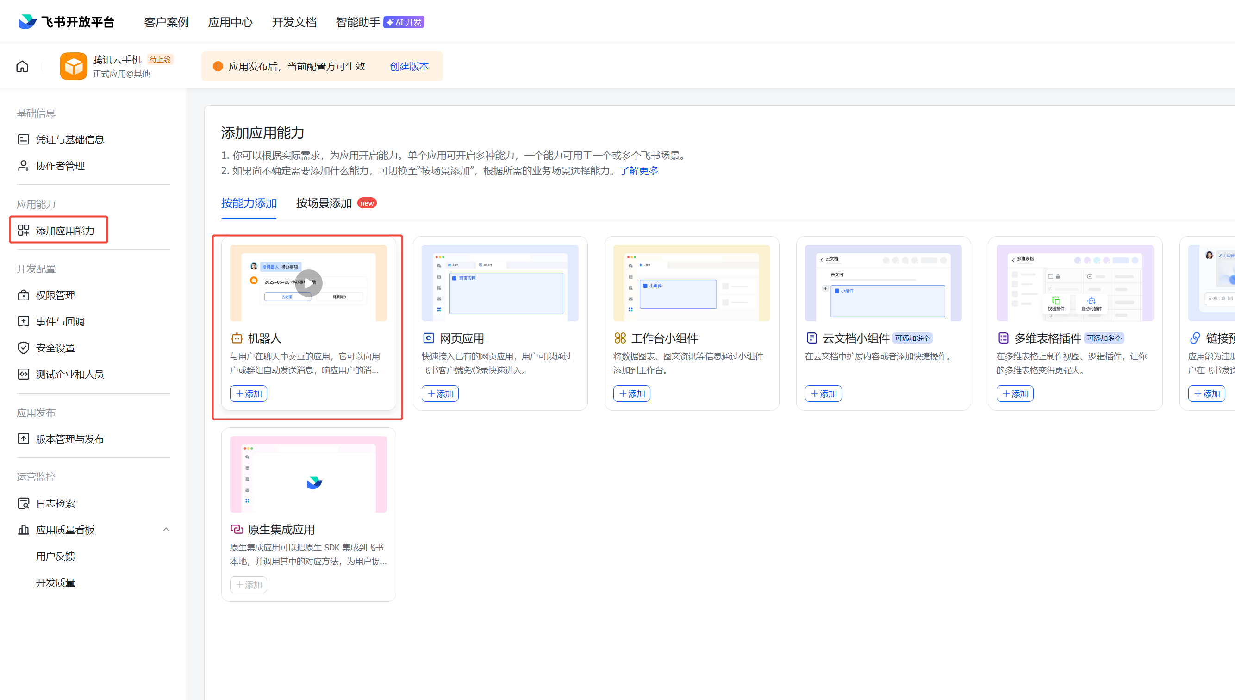Open 版本管理与发布 page
This screenshot has height=700, width=1235.
coord(70,439)
